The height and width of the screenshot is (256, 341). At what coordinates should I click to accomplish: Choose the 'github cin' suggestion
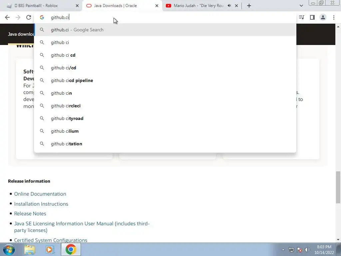165,93
